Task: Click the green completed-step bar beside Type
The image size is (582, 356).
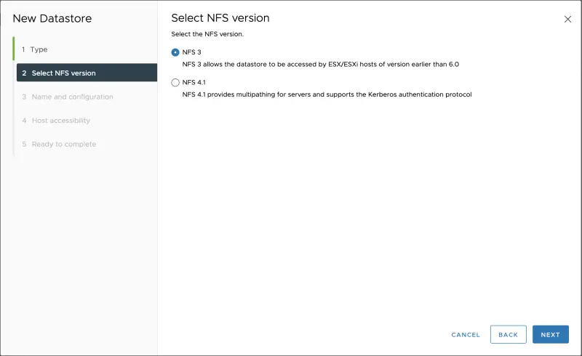Action: coord(13,49)
